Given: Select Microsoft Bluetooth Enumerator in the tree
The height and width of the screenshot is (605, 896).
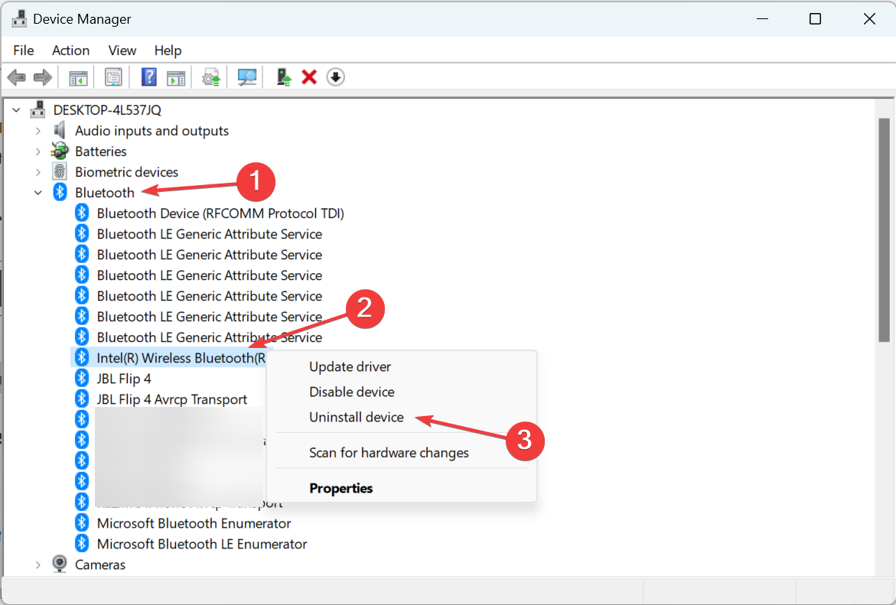Looking at the screenshot, I should pyautogui.click(x=194, y=523).
